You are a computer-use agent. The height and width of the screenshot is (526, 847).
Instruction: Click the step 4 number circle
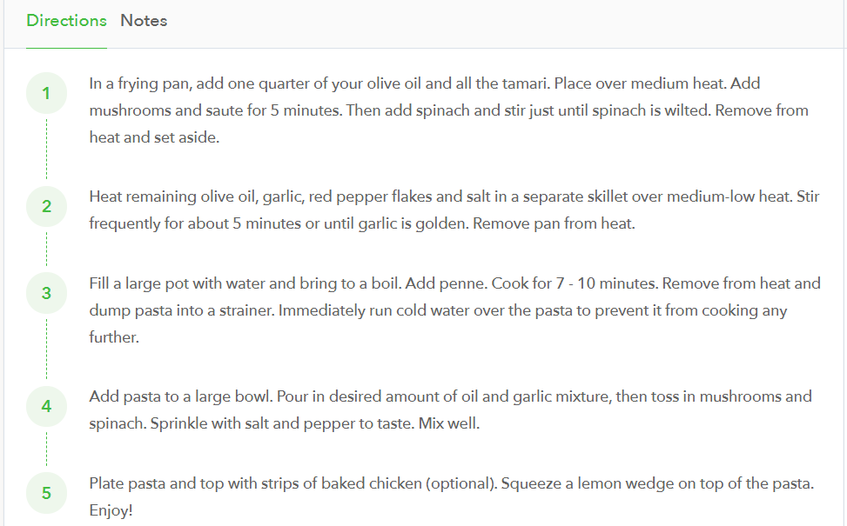tap(46, 406)
